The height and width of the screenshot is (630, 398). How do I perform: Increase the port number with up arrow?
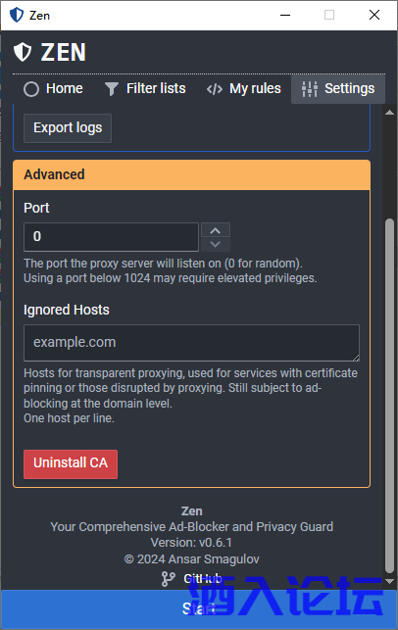click(x=216, y=230)
